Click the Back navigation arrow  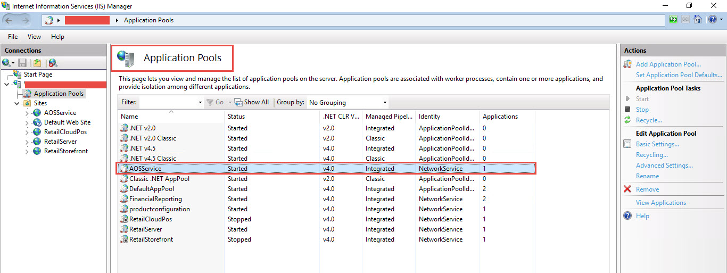click(9, 20)
